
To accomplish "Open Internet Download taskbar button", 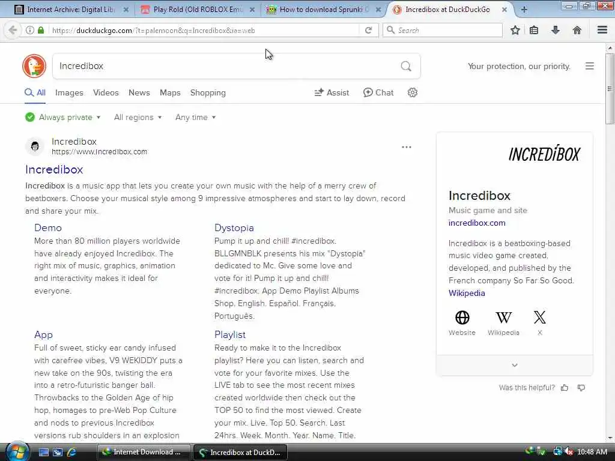I will pos(143,452).
